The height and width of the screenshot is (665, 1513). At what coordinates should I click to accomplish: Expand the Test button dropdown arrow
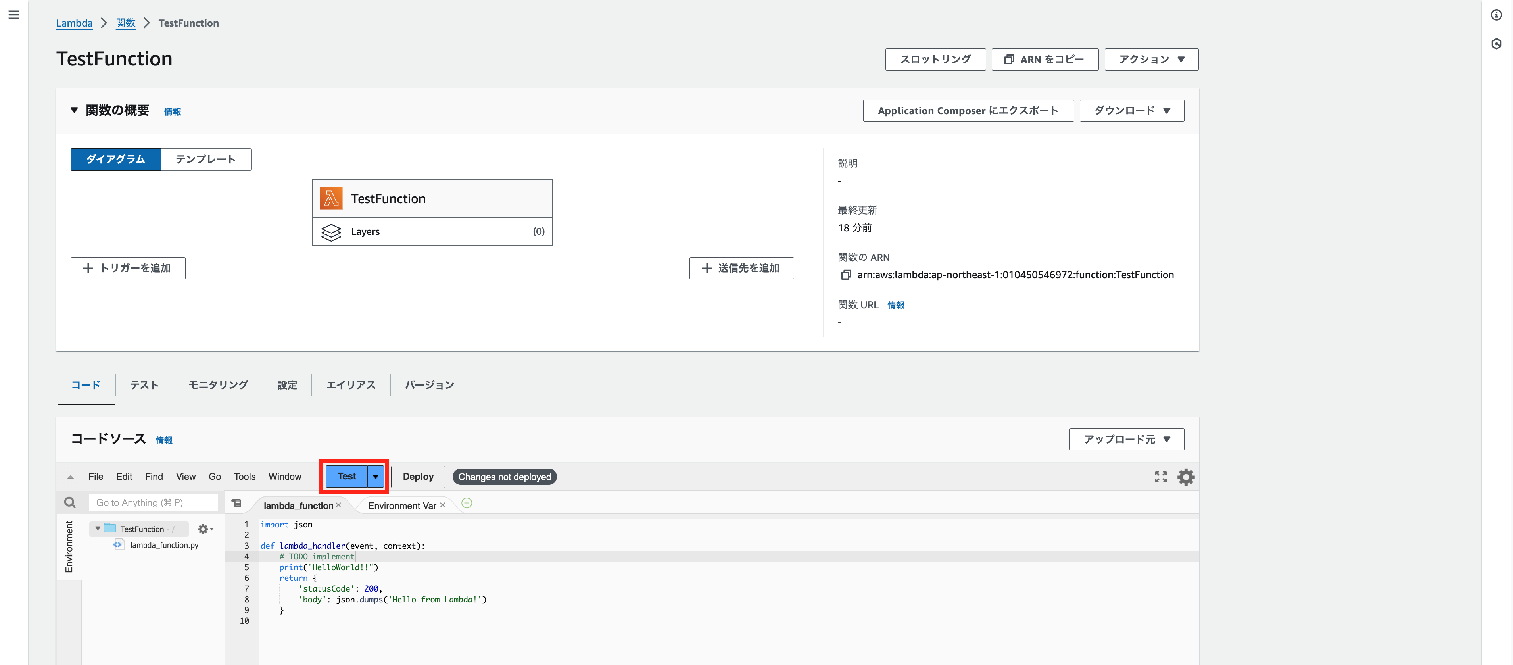375,477
